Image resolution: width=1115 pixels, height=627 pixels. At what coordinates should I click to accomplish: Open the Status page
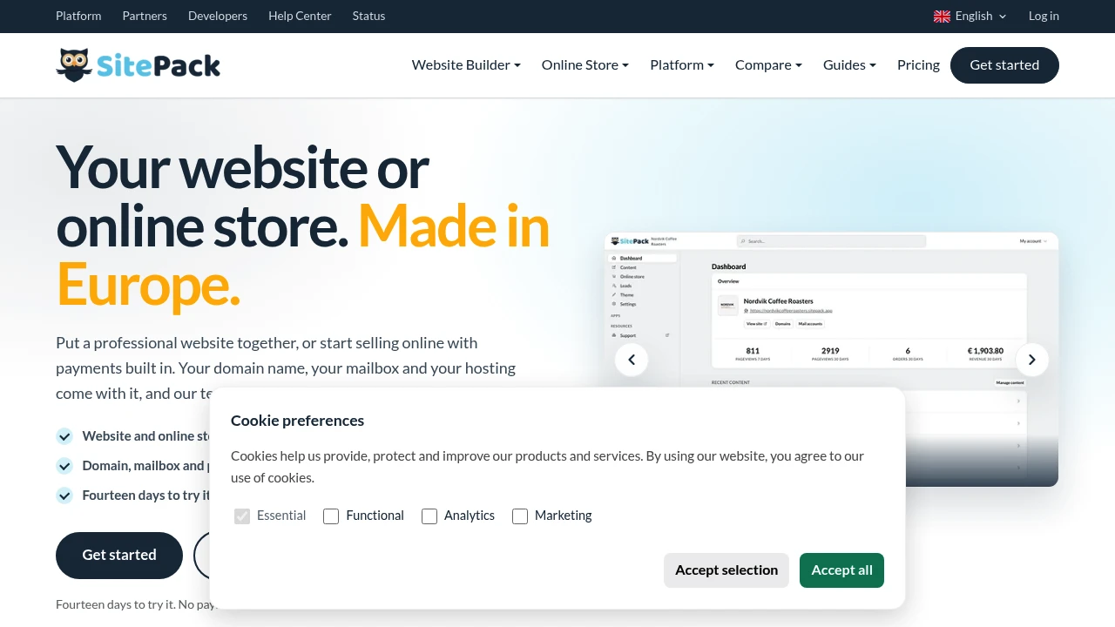pos(368,16)
